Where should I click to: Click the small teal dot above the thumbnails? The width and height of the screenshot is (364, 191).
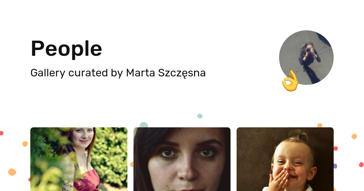(200, 116)
